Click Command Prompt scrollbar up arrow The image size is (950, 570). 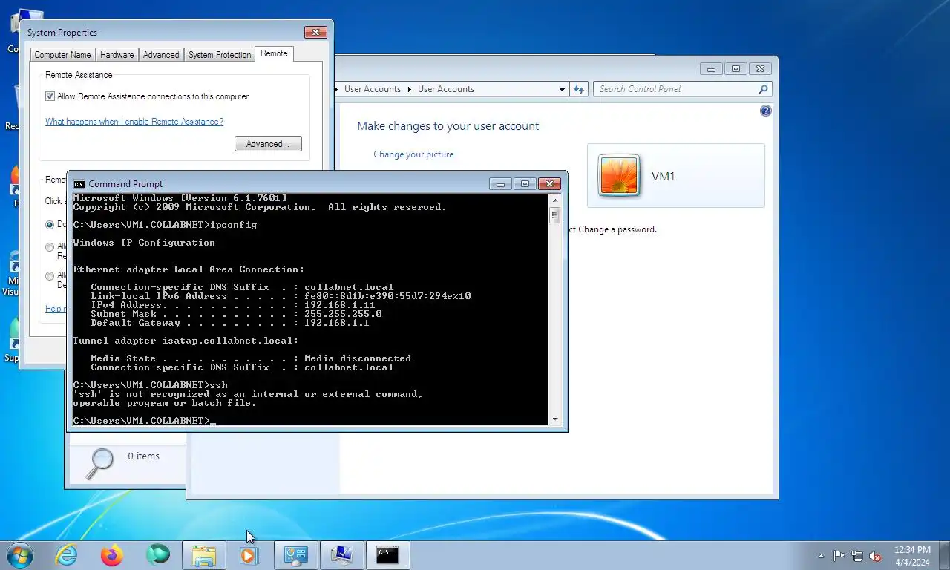coord(554,200)
